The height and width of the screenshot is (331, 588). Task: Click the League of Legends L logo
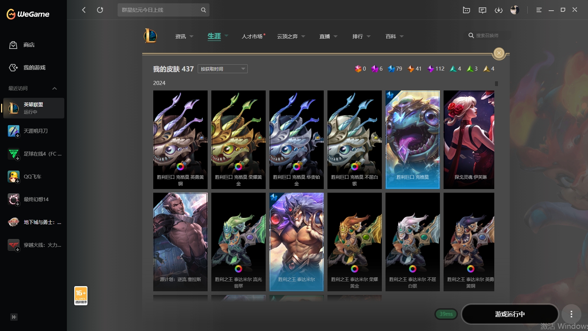coord(150,36)
